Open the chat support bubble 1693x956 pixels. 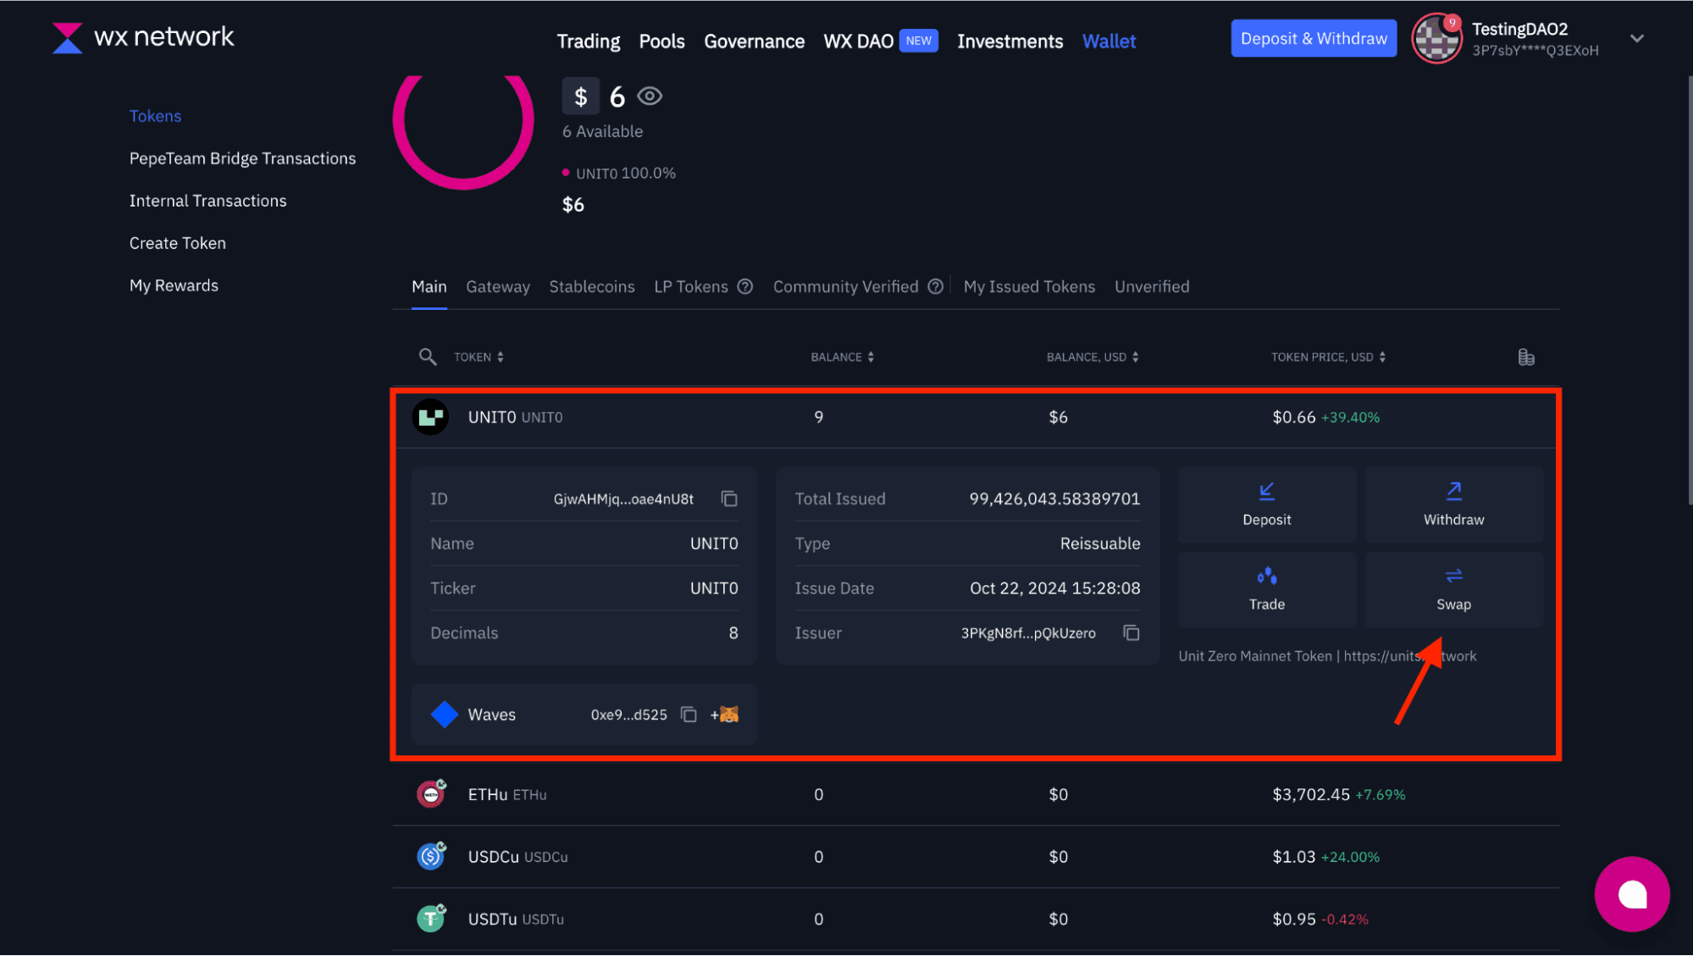[1632, 894]
